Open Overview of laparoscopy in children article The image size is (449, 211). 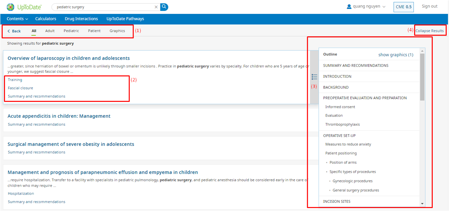coord(69,58)
